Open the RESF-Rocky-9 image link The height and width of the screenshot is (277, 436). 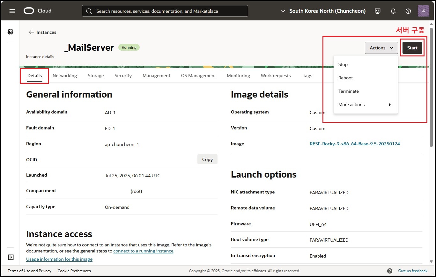point(355,144)
